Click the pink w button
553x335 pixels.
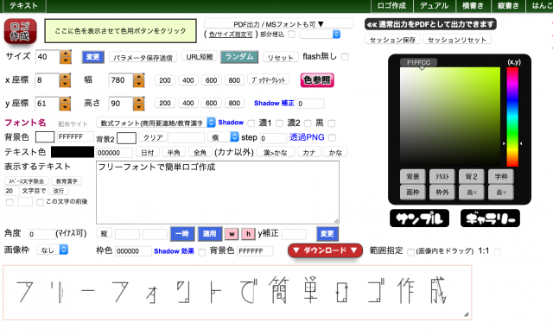point(232,234)
